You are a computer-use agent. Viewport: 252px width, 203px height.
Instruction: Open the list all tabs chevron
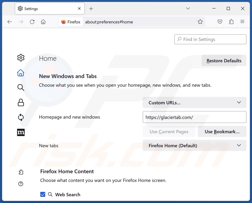point(188,9)
